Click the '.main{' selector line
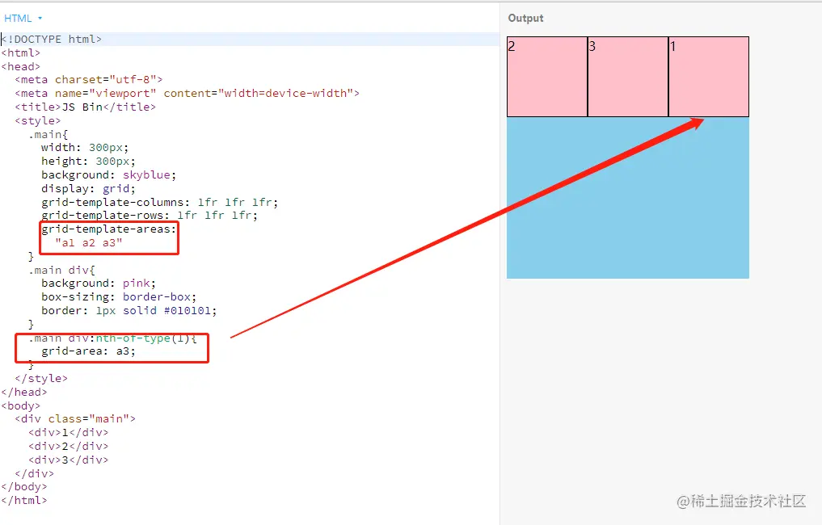 pyautogui.click(x=48, y=134)
